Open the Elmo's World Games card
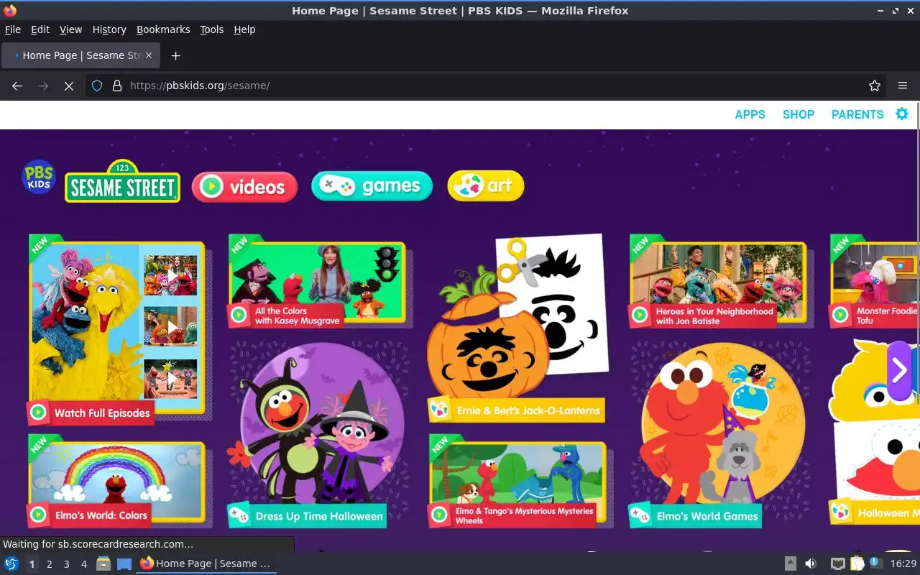Screen dimensions: 920x575 pyautogui.click(x=717, y=434)
